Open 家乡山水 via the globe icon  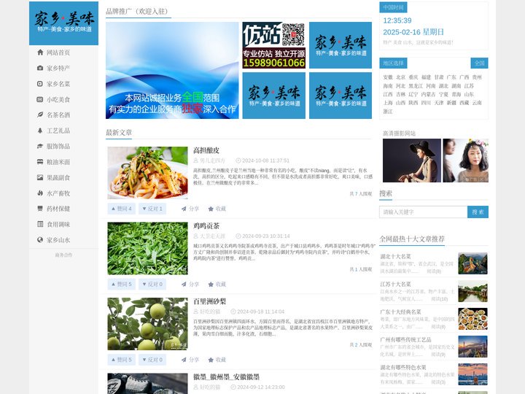tap(40, 240)
